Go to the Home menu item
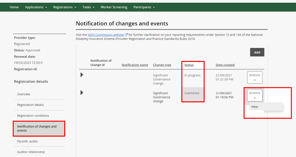296x157 pixels. pyautogui.click(x=14, y=7)
